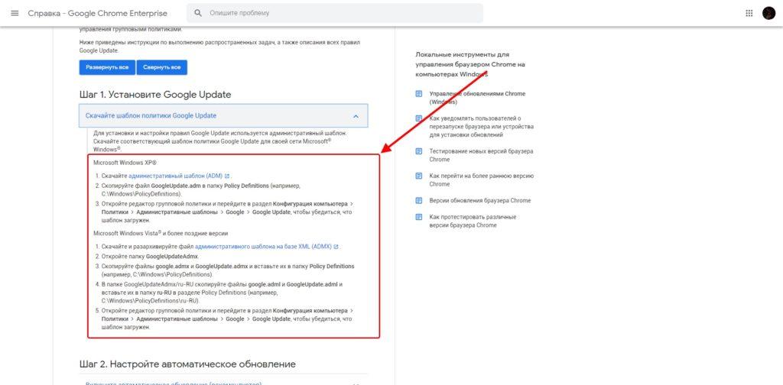Click heading Шаг 1. Установите Google Update
Screen dimensions: 783x385
[x=154, y=95]
